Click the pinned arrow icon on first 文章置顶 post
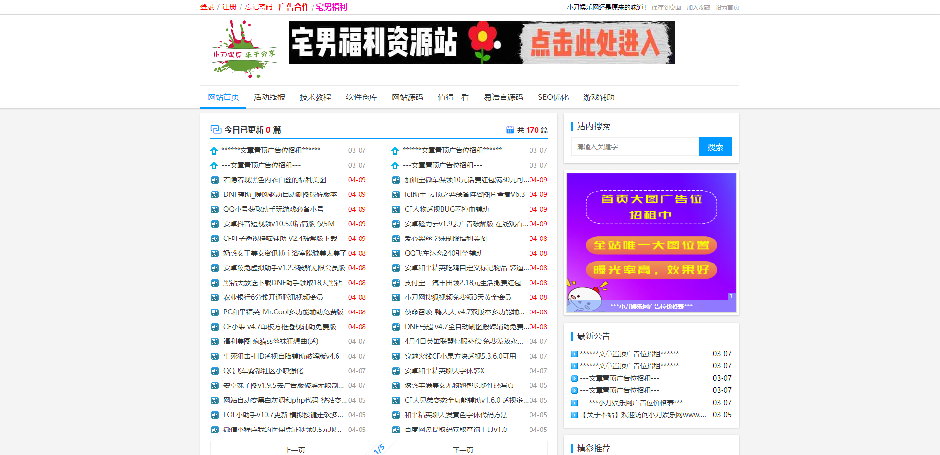This screenshot has height=455, width=940. 214,150
